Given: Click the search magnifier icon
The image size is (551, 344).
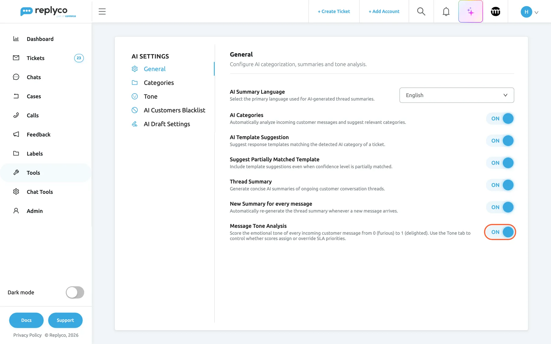Looking at the screenshot, I should tap(421, 11).
